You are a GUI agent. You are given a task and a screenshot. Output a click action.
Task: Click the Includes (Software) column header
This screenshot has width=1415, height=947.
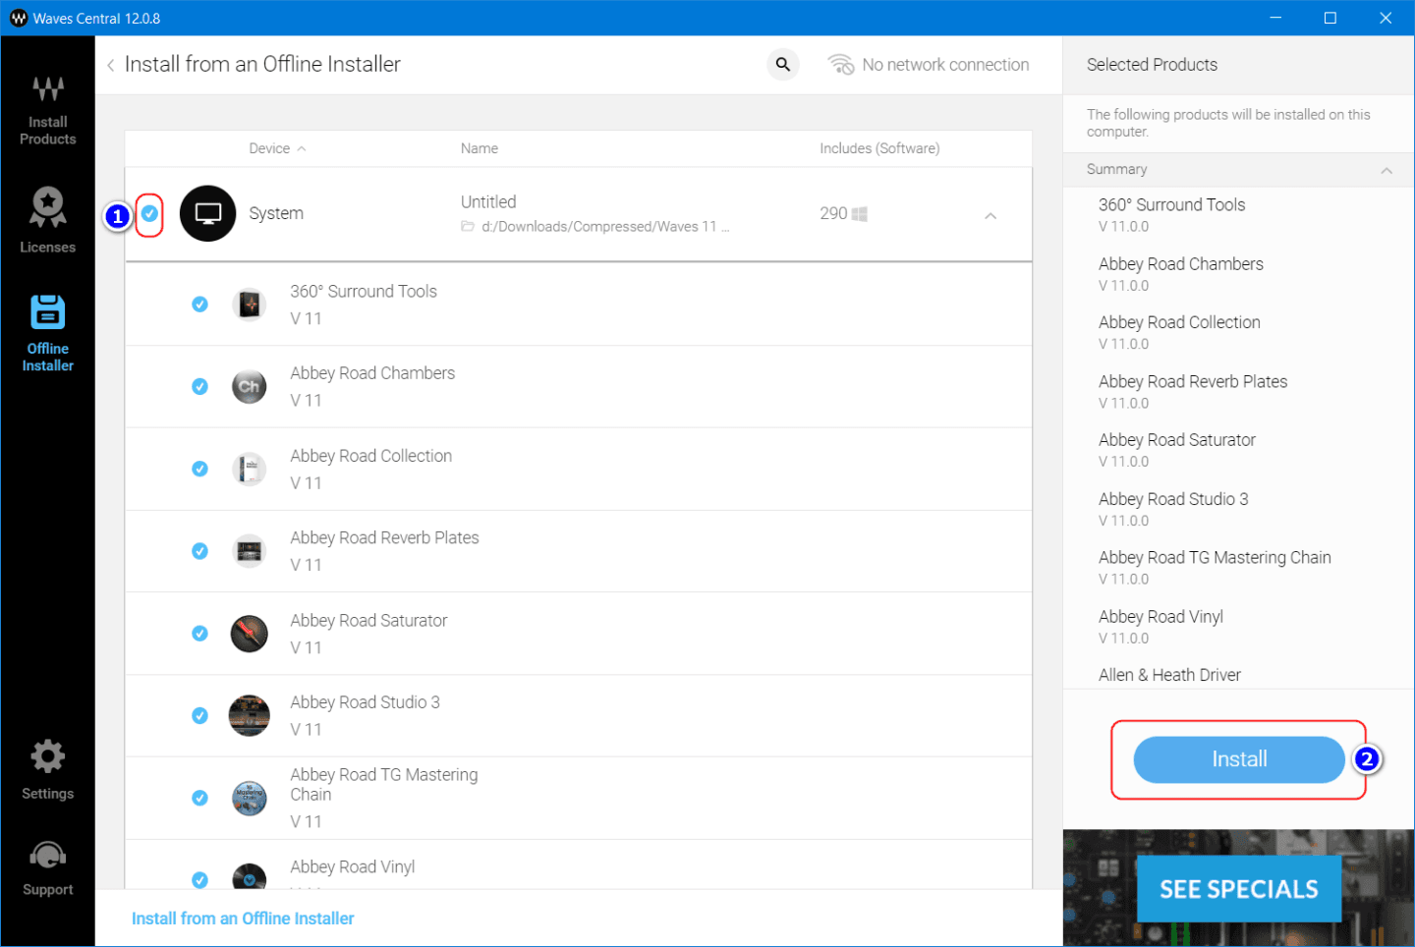pos(879,148)
